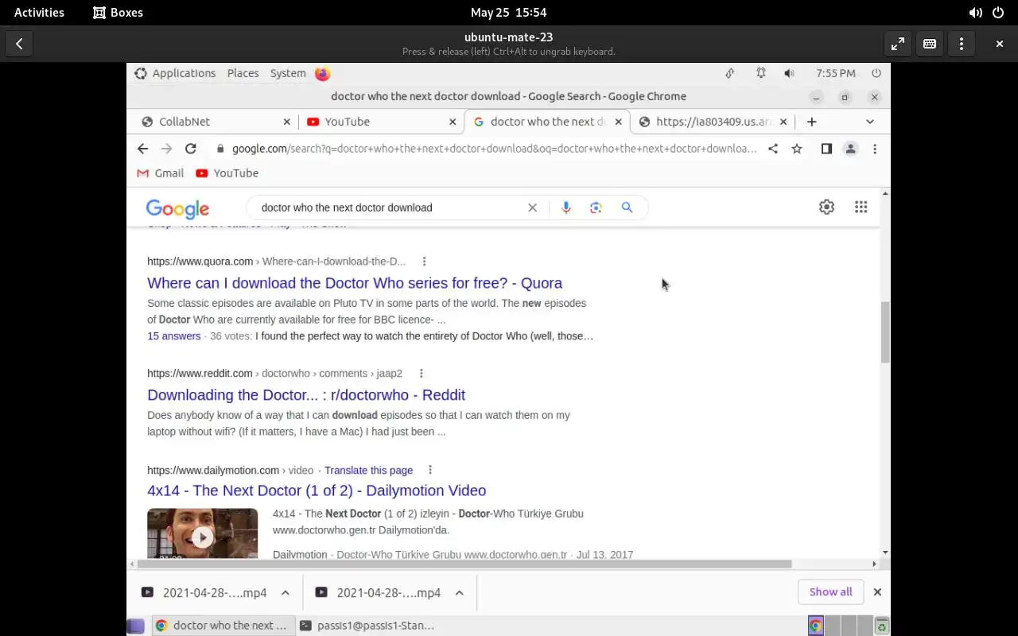This screenshot has height=636, width=1018.
Task: Click Translate this page link
Action: [368, 471]
